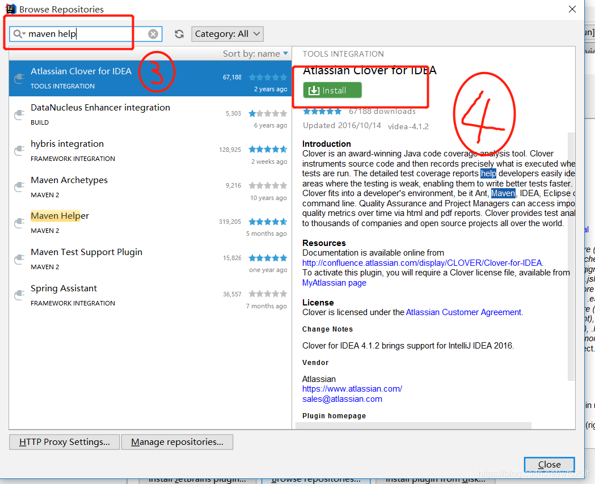Click star rating in plugin details panel
Screen dimensions: 595x484
pos(322,112)
